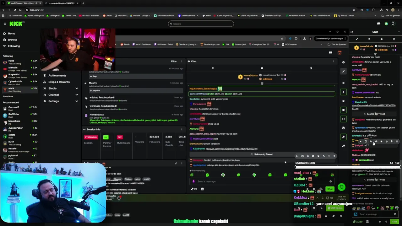This screenshot has height=226, width=402.
Task: Open the Session Info three-dot menu
Action: (x=182, y=129)
